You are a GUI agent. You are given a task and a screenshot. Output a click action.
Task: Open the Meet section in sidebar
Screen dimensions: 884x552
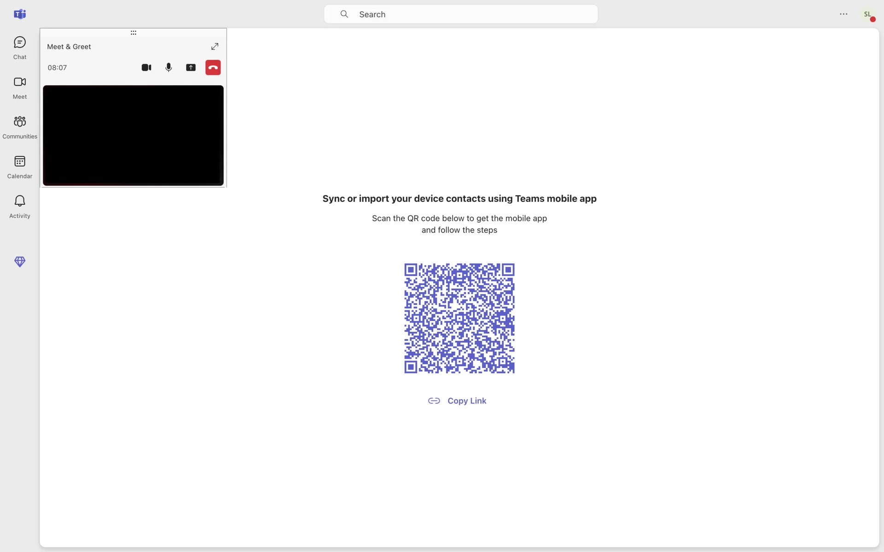coord(20,87)
